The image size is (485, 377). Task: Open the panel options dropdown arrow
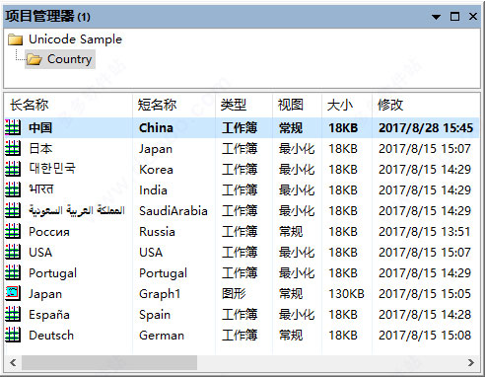tap(436, 17)
